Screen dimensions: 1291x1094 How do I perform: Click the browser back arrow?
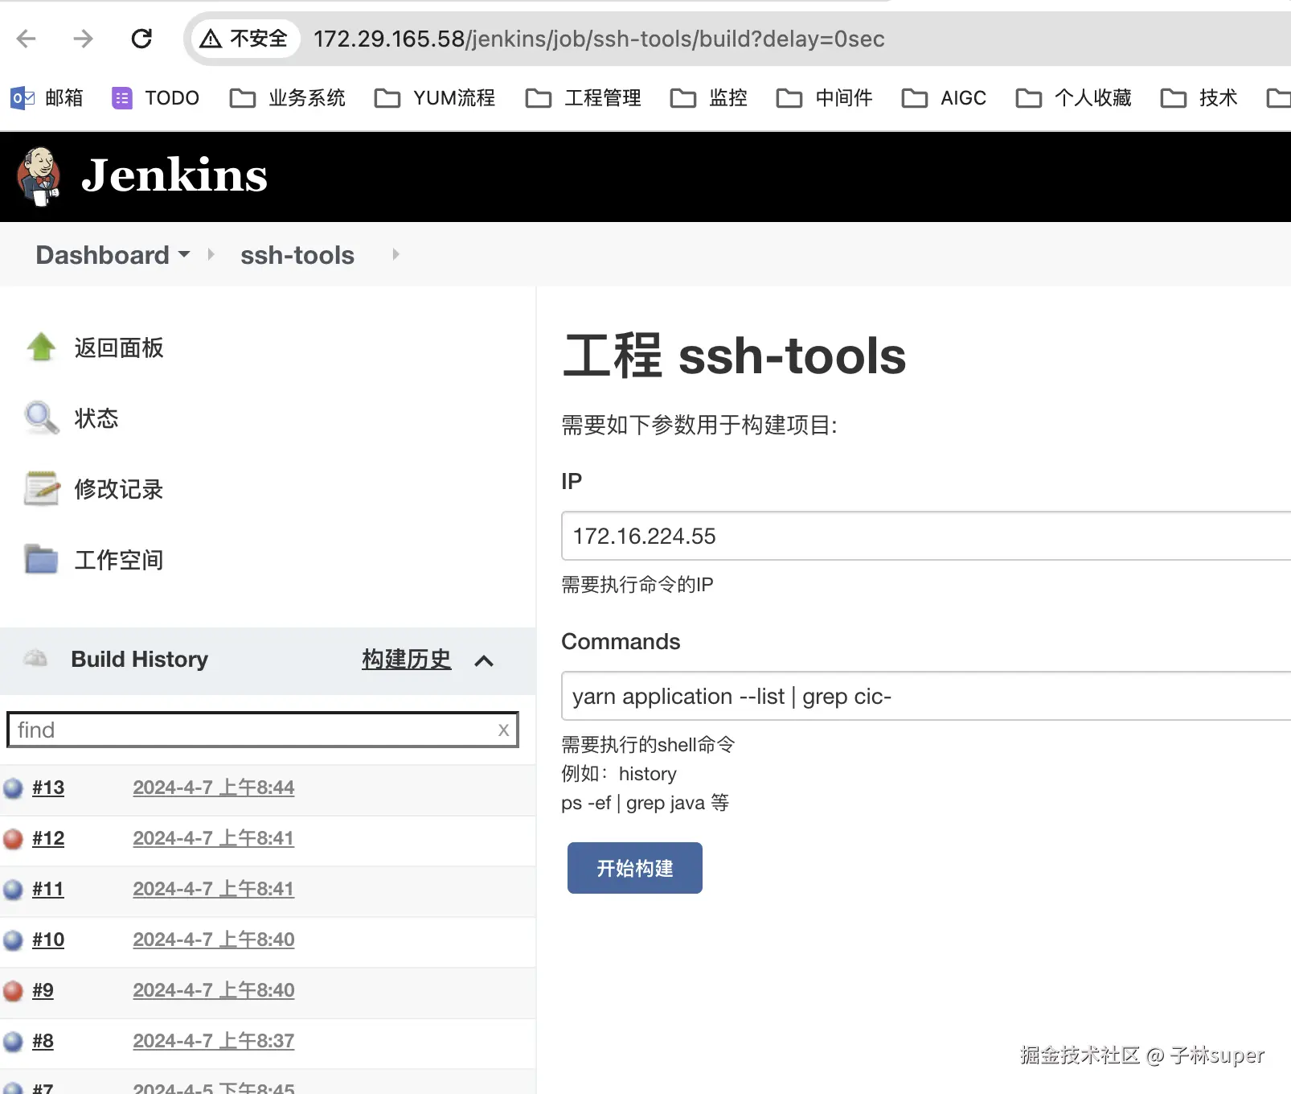coord(27,39)
